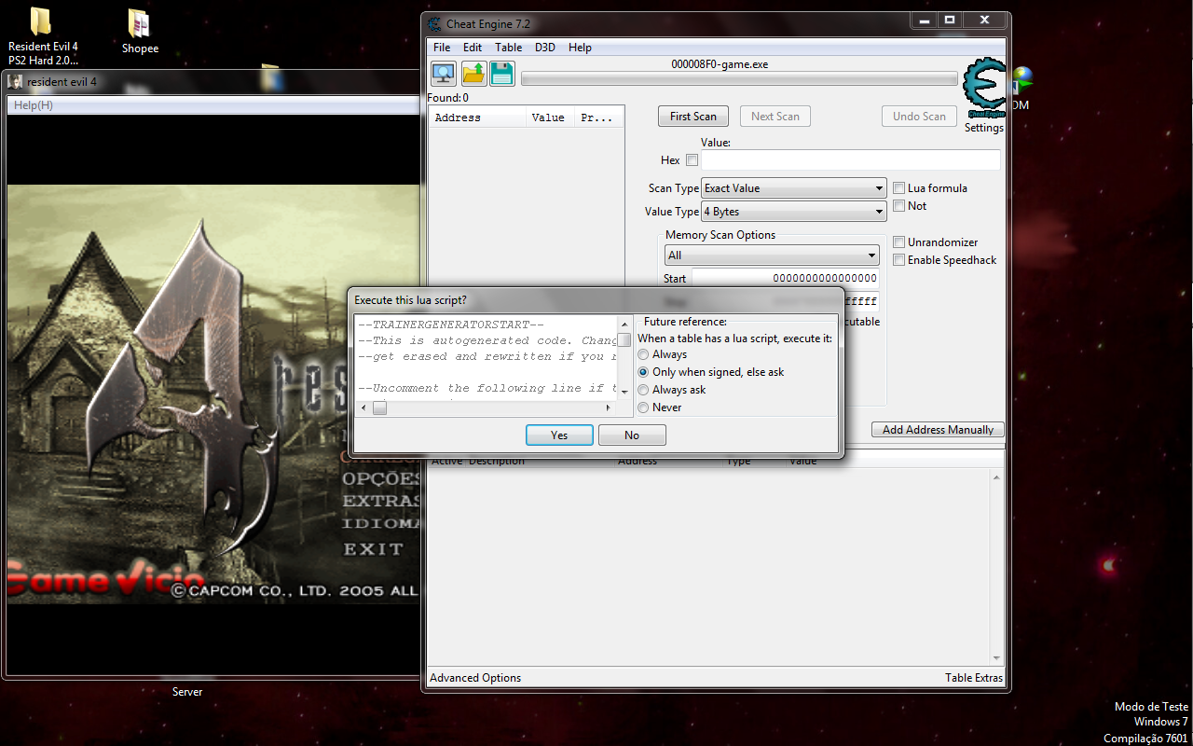Viewport: 1193px width, 746px height.
Task: Click the save table floppy icon
Action: click(502, 74)
